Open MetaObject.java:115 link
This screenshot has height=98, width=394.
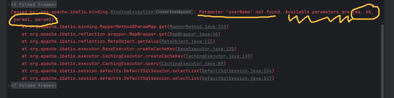pyautogui.click(x=187, y=42)
